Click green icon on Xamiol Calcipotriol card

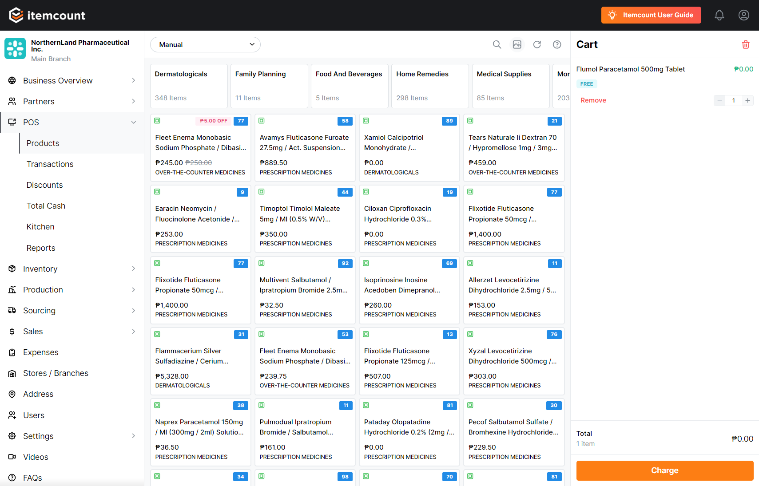pos(366,121)
